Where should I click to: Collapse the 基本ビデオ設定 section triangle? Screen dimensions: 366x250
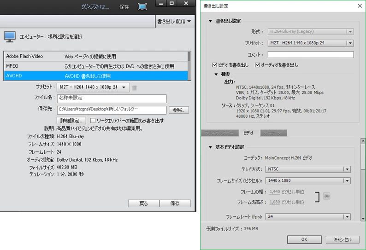pos(210,147)
